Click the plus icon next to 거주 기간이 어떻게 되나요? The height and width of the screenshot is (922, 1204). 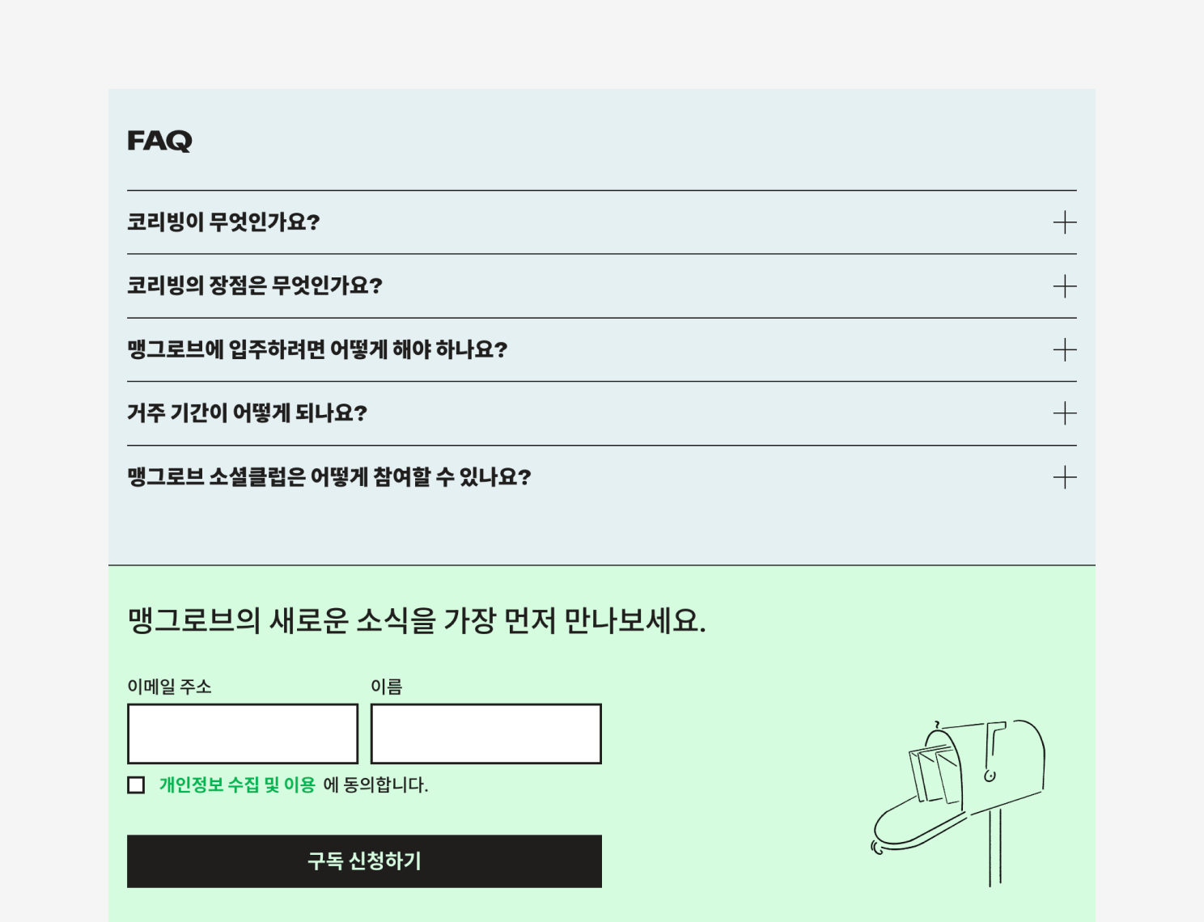coord(1065,413)
